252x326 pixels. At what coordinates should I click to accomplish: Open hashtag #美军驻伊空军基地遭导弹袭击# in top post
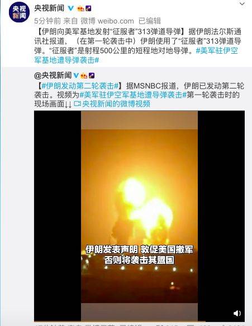136,55
